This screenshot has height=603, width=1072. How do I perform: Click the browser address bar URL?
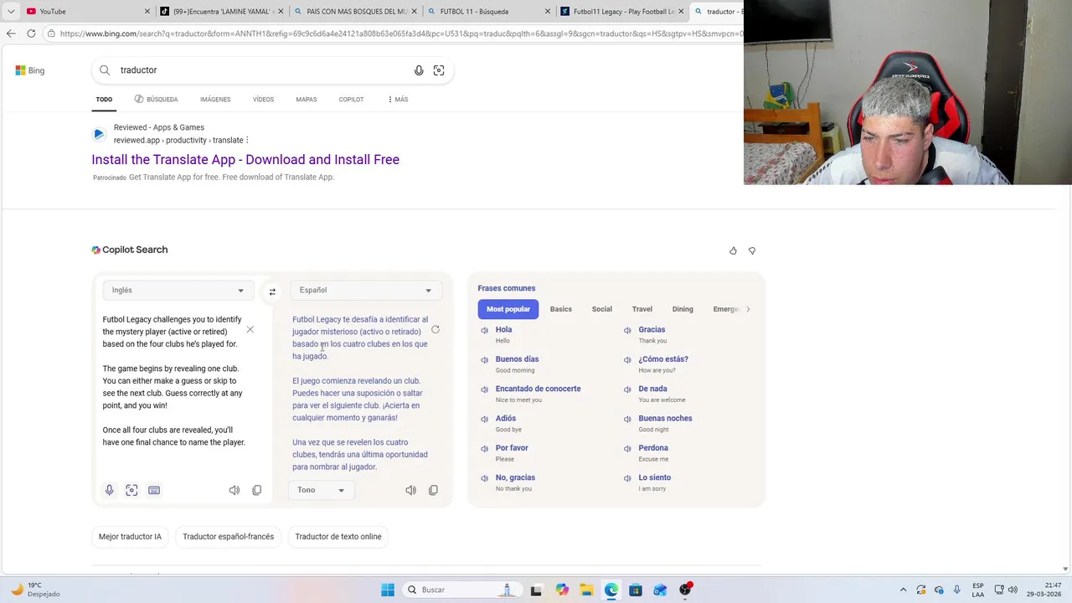pos(400,33)
